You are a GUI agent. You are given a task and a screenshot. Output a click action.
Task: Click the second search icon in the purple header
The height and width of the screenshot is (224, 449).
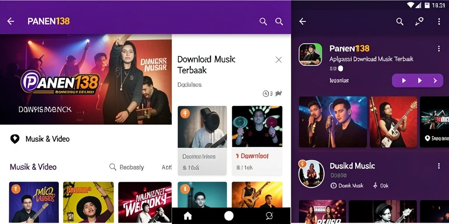279,21
